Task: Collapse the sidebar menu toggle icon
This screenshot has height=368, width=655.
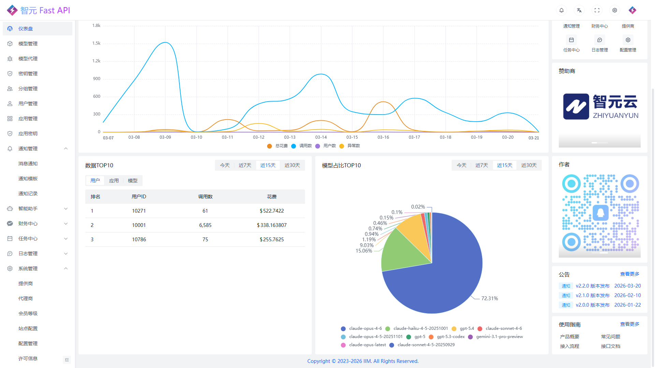Action: click(x=67, y=359)
